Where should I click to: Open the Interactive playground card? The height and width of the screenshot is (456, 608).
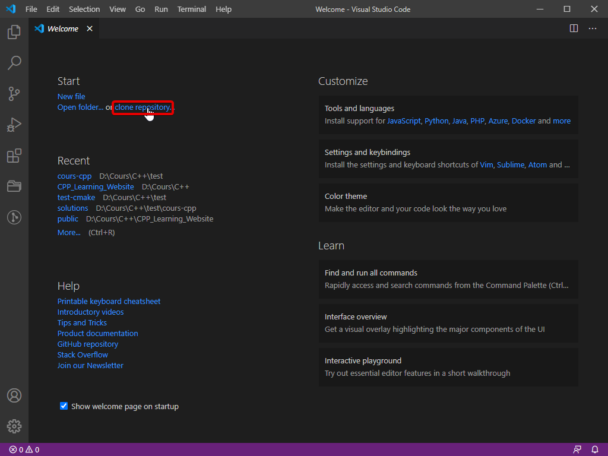pyautogui.click(x=448, y=367)
